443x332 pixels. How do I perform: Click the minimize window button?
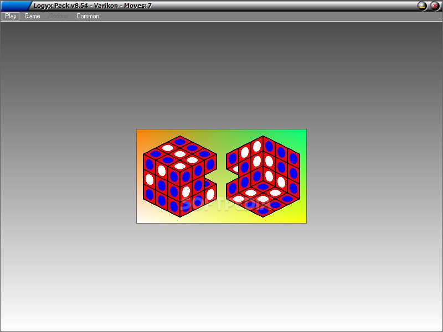(x=423, y=6)
